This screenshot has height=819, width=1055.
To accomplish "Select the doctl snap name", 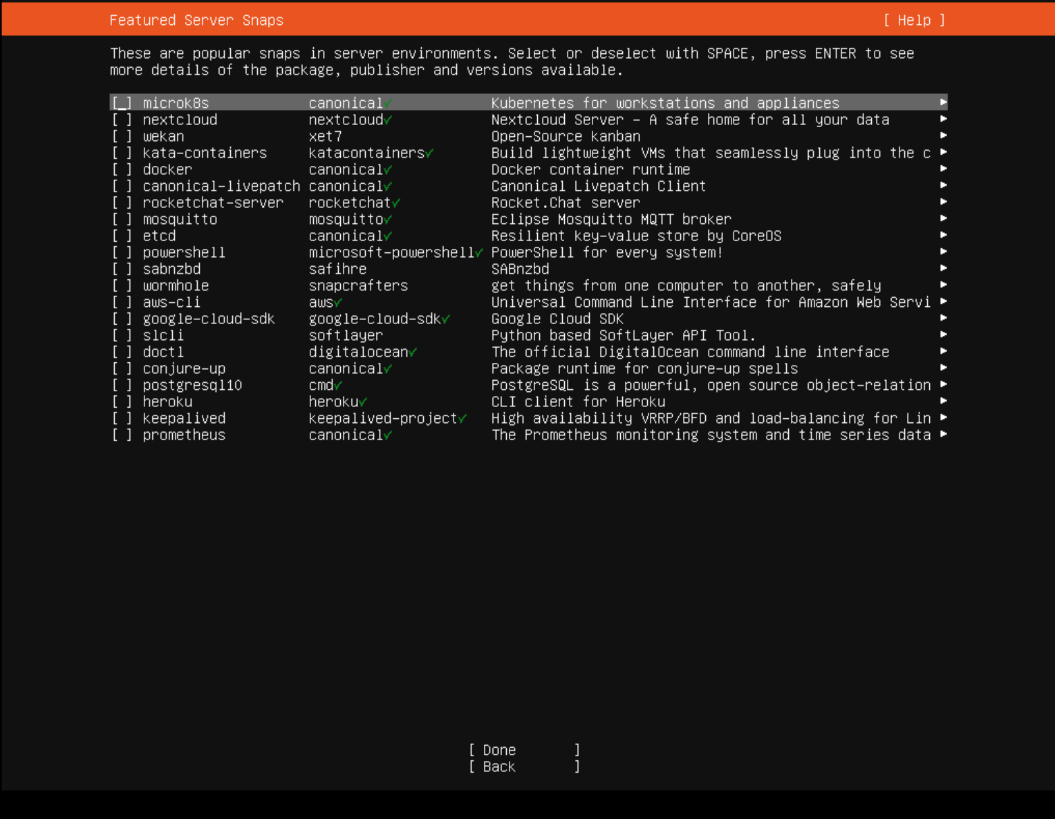I will pyautogui.click(x=163, y=352).
